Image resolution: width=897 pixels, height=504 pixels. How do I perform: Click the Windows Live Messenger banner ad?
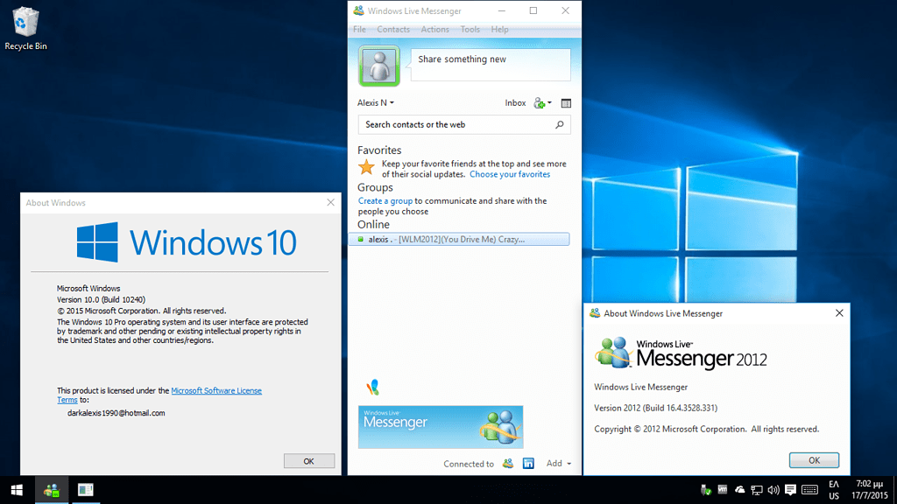(x=440, y=427)
